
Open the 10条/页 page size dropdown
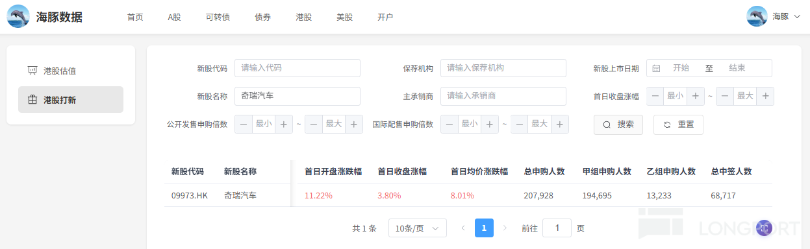tap(418, 228)
